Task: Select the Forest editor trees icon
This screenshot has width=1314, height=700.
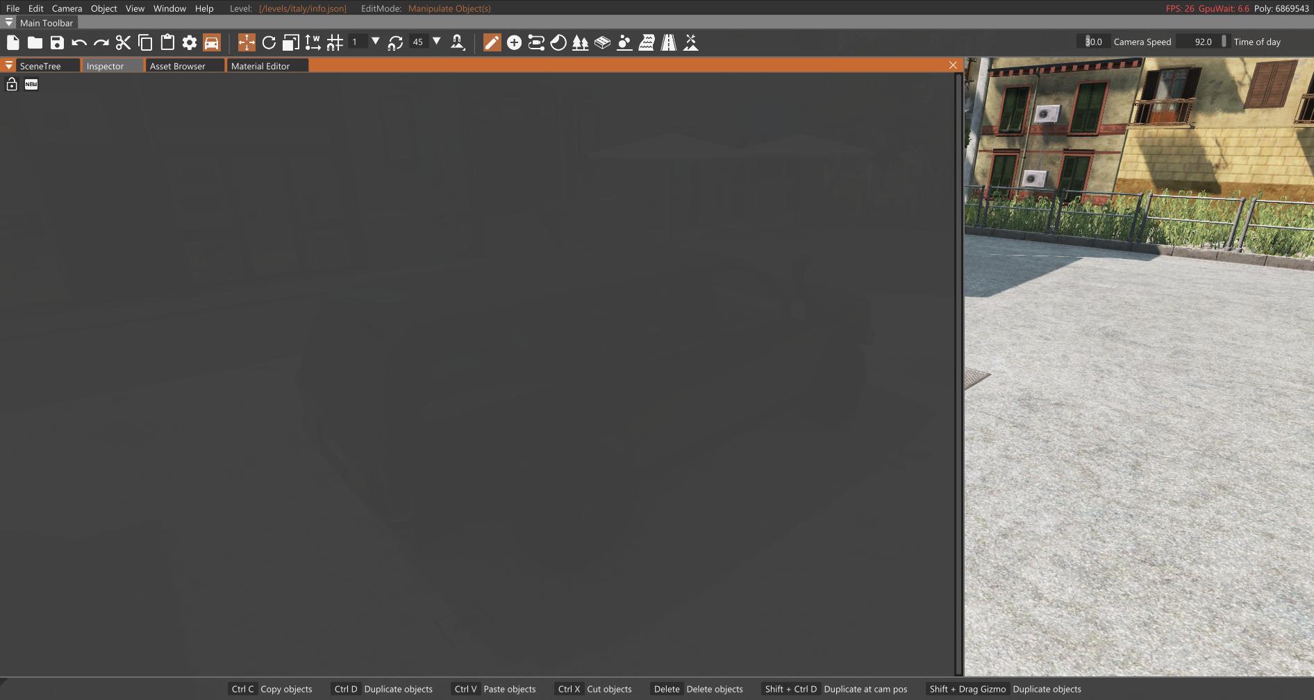Action: (x=580, y=42)
